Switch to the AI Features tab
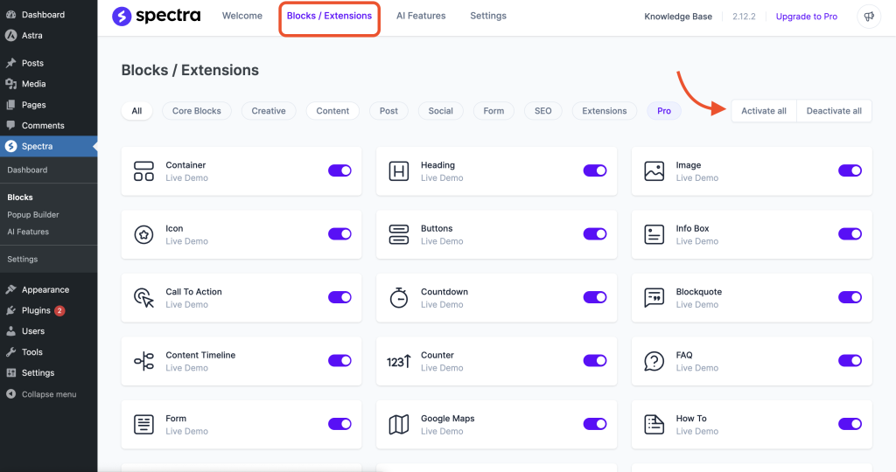The width and height of the screenshot is (896, 472). pyautogui.click(x=421, y=16)
